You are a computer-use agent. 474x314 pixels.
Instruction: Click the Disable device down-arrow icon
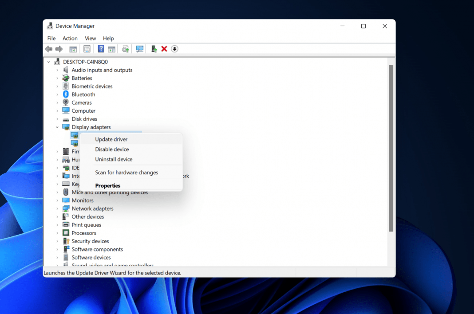click(174, 49)
